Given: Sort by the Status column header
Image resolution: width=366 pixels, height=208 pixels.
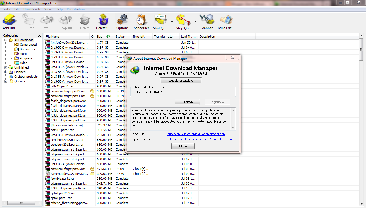Looking at the screenshot, I should (122, 37).
